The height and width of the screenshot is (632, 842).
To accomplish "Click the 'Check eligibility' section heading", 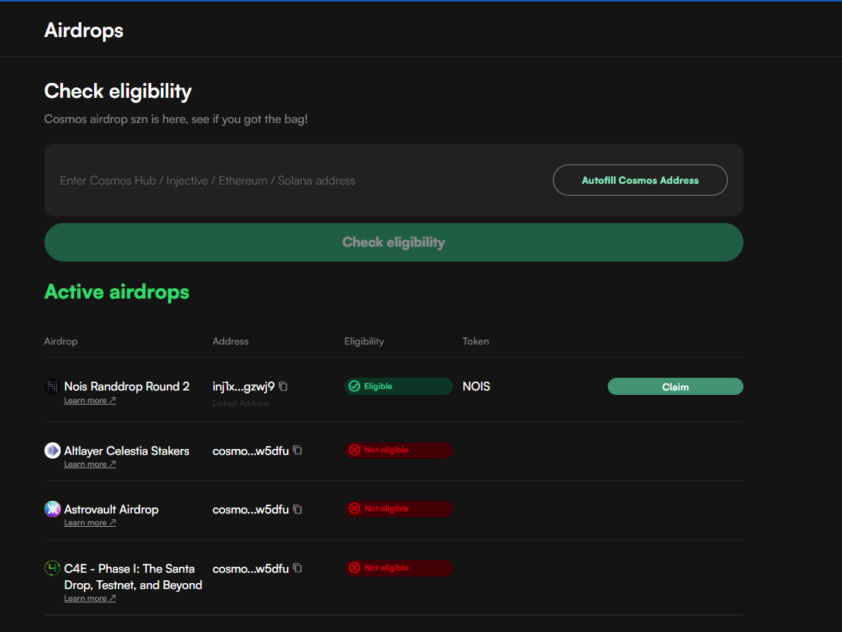I will (x=118, y=91).
